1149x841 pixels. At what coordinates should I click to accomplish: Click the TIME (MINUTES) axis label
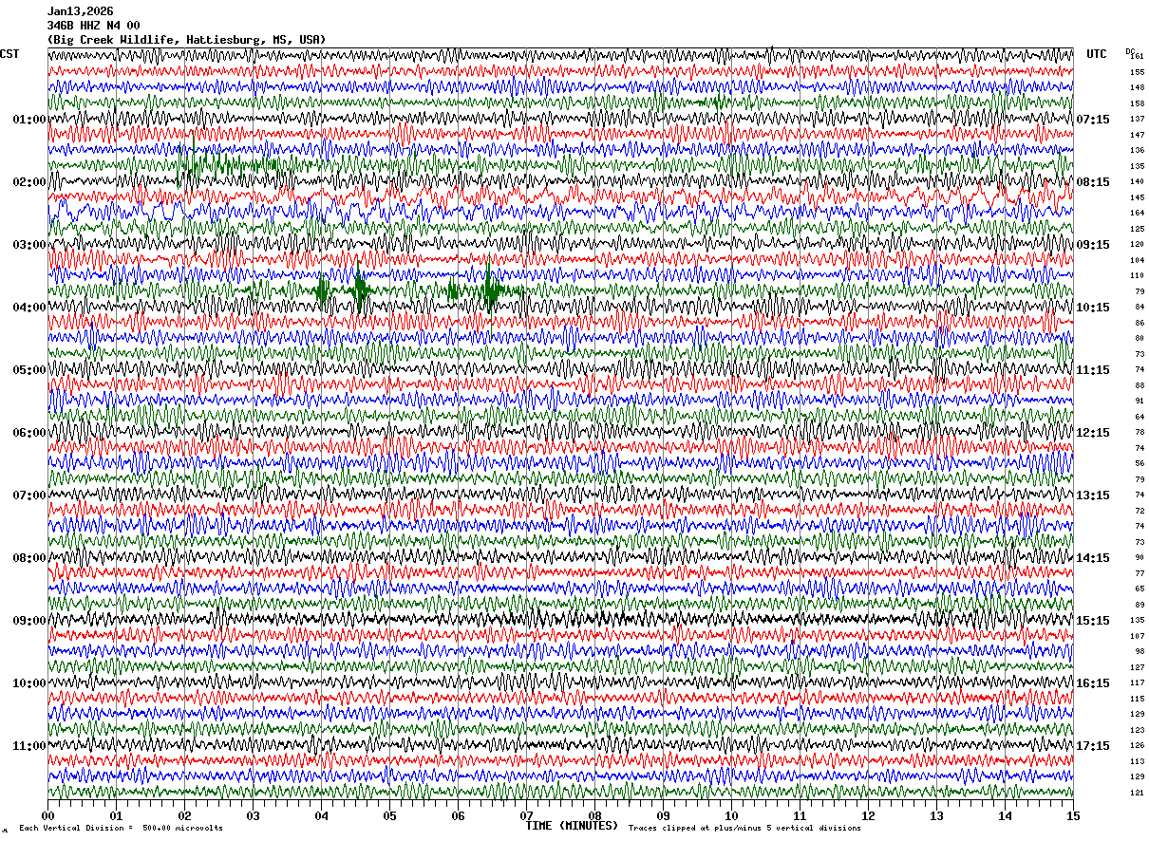(x=572, y=826)
